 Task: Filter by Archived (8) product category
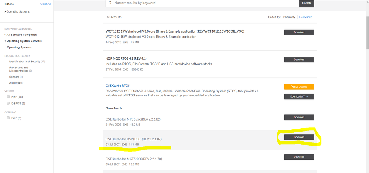[16, 83]
